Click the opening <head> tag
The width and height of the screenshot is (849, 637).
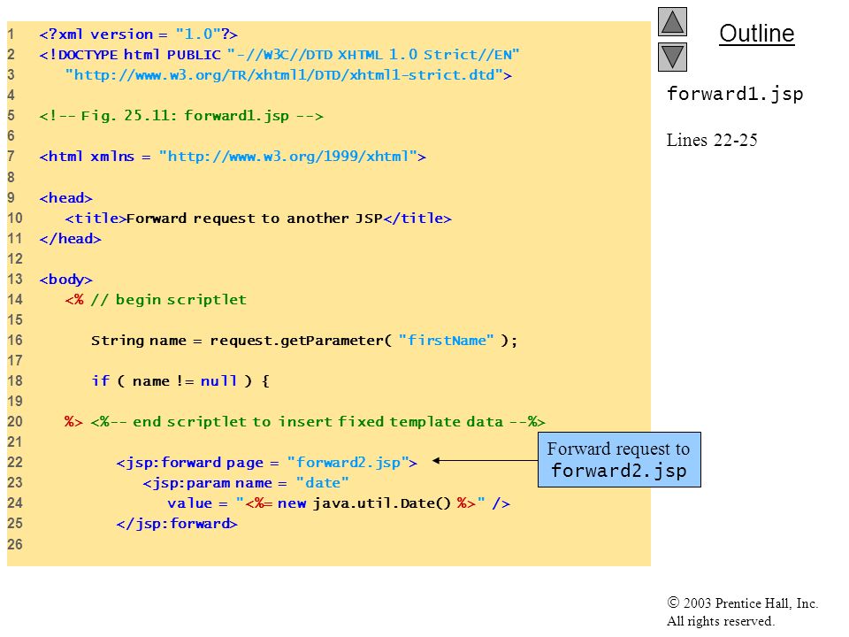[x=65, y=197]
